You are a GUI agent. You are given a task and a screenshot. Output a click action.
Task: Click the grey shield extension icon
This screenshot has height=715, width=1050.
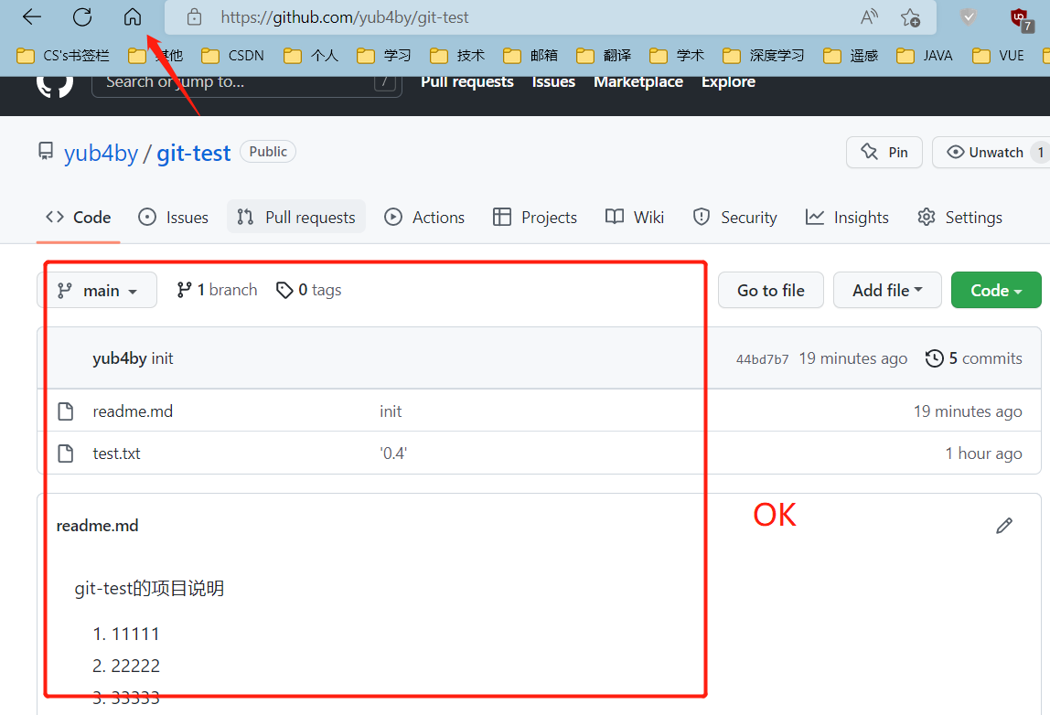pos(969,16)
